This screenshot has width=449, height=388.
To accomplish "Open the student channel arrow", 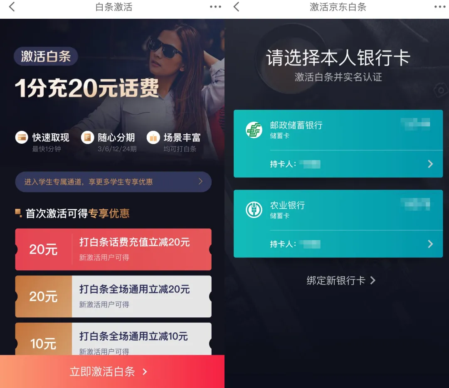I will pyautogui.click(x=200, y=182).
